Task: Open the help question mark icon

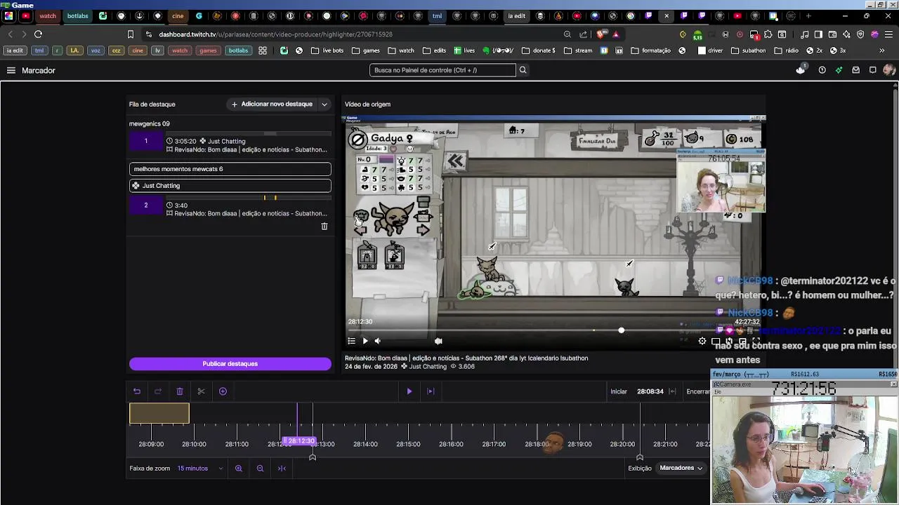Action: (x=822, y=70)
